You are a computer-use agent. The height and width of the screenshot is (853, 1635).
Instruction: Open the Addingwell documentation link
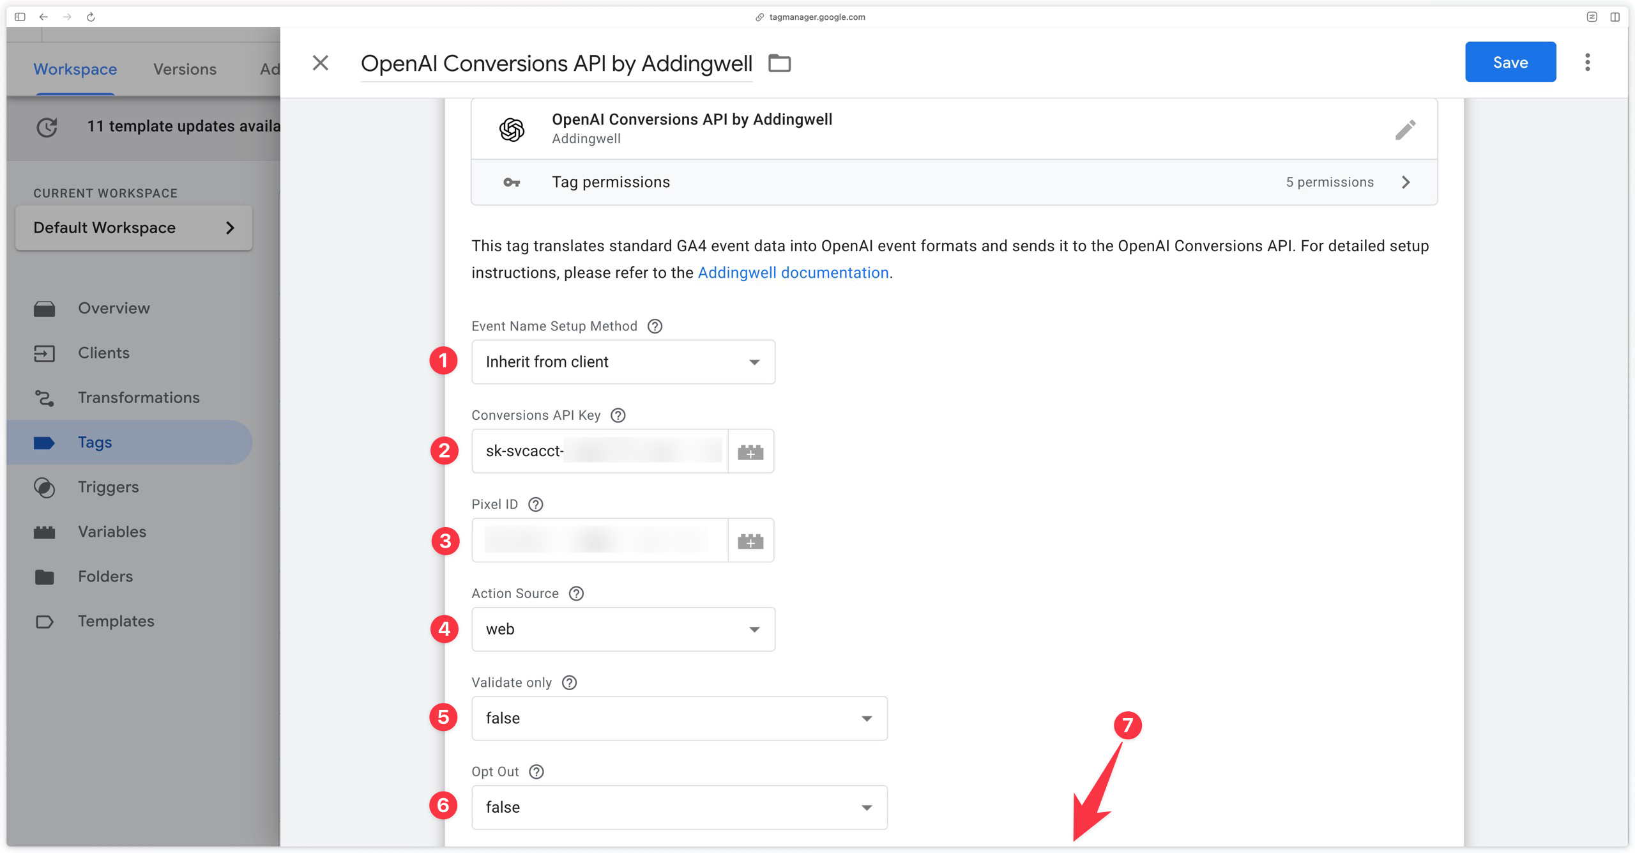(793, 273)
